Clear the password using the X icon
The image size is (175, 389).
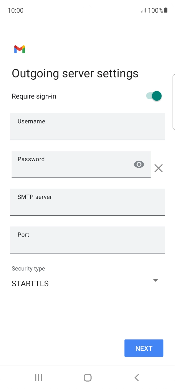click(159, 168)
